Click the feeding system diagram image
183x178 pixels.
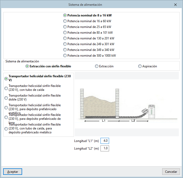click(x=127, y=104)
